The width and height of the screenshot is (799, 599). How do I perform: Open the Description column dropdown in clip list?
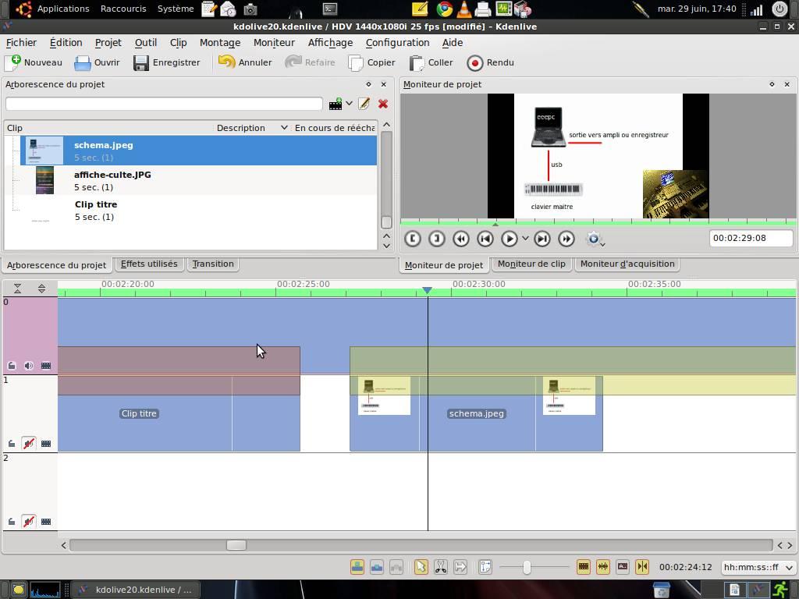(x=284, y=127)
